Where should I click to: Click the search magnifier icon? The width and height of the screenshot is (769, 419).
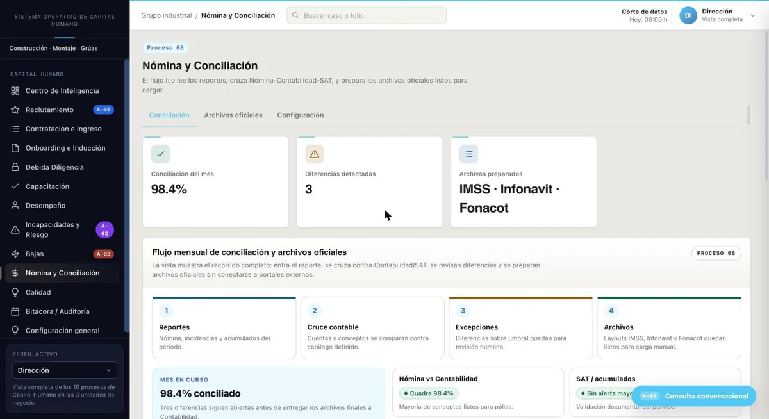295,15
